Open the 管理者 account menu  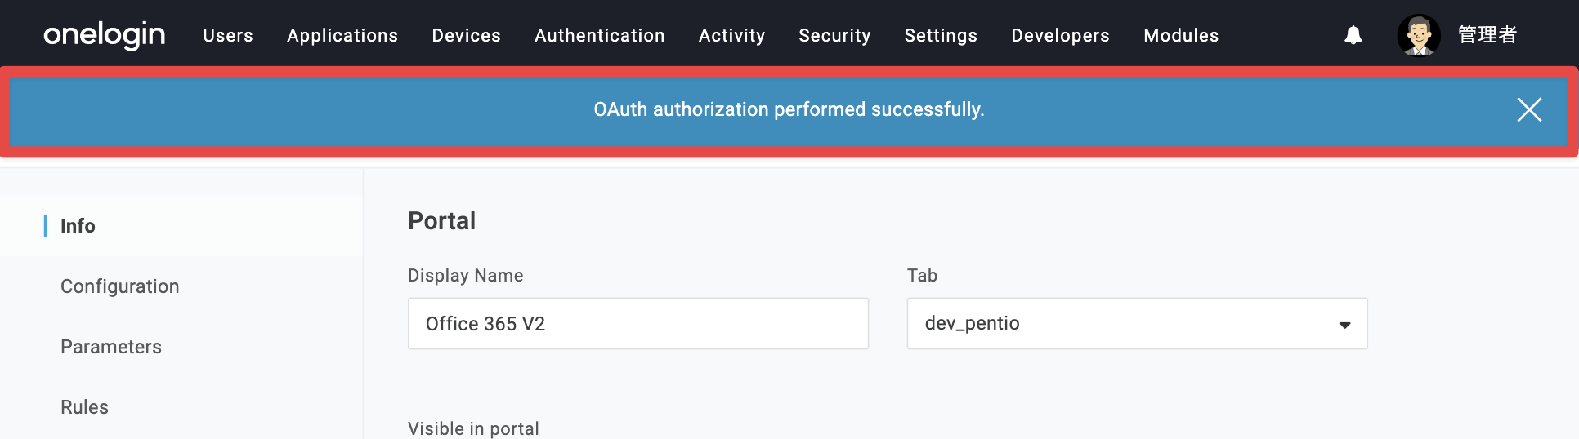click(x=1487, y=35)
